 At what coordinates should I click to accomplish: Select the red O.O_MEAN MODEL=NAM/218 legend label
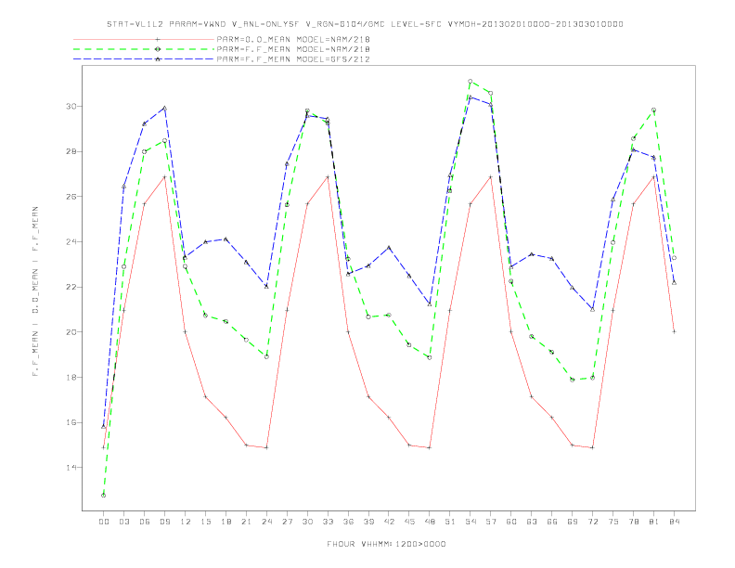pyautogui.click(x=293, y=39)
